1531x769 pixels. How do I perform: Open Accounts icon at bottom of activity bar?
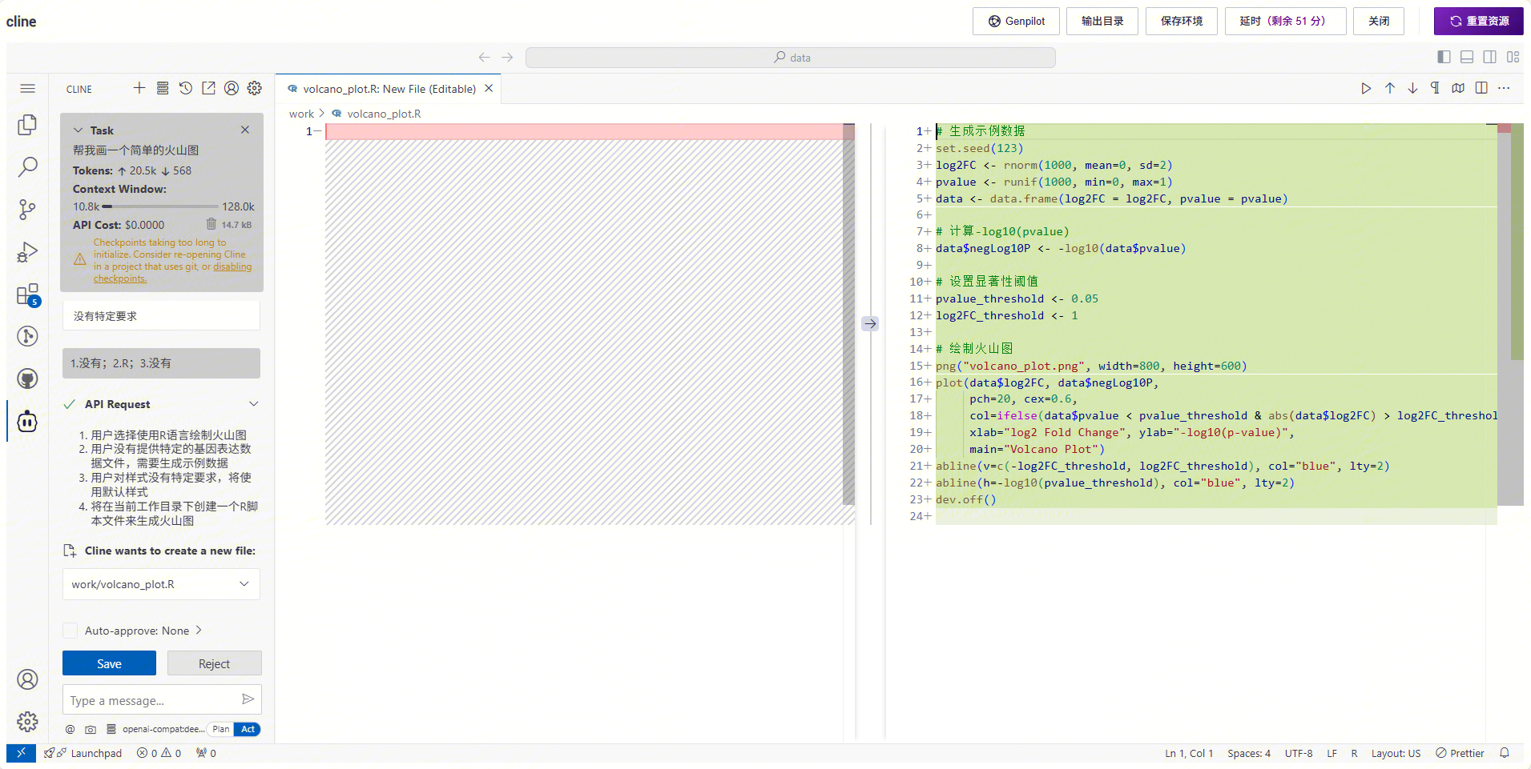(27, 679)
